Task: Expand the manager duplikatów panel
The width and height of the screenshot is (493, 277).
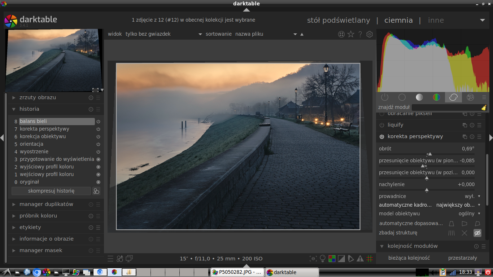Action: (x=46, y=204)
